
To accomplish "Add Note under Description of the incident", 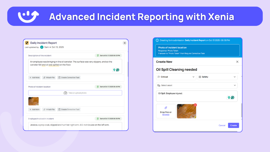I will (x=34, y=78).
